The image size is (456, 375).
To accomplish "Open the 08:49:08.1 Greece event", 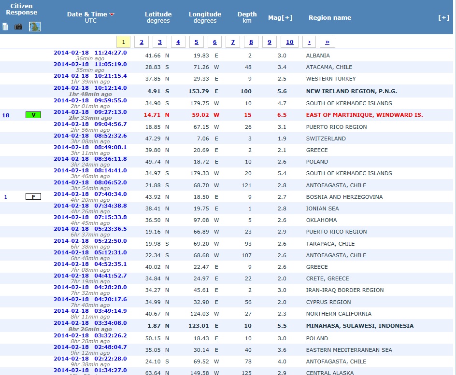I will pos(90,147).
